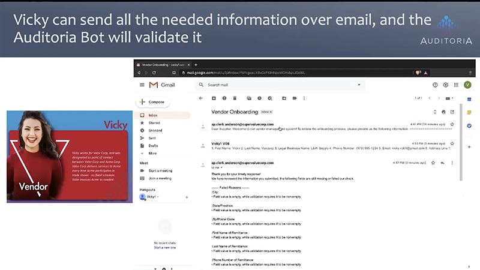Open the Keep side panel icon

(x=469, y=112)
